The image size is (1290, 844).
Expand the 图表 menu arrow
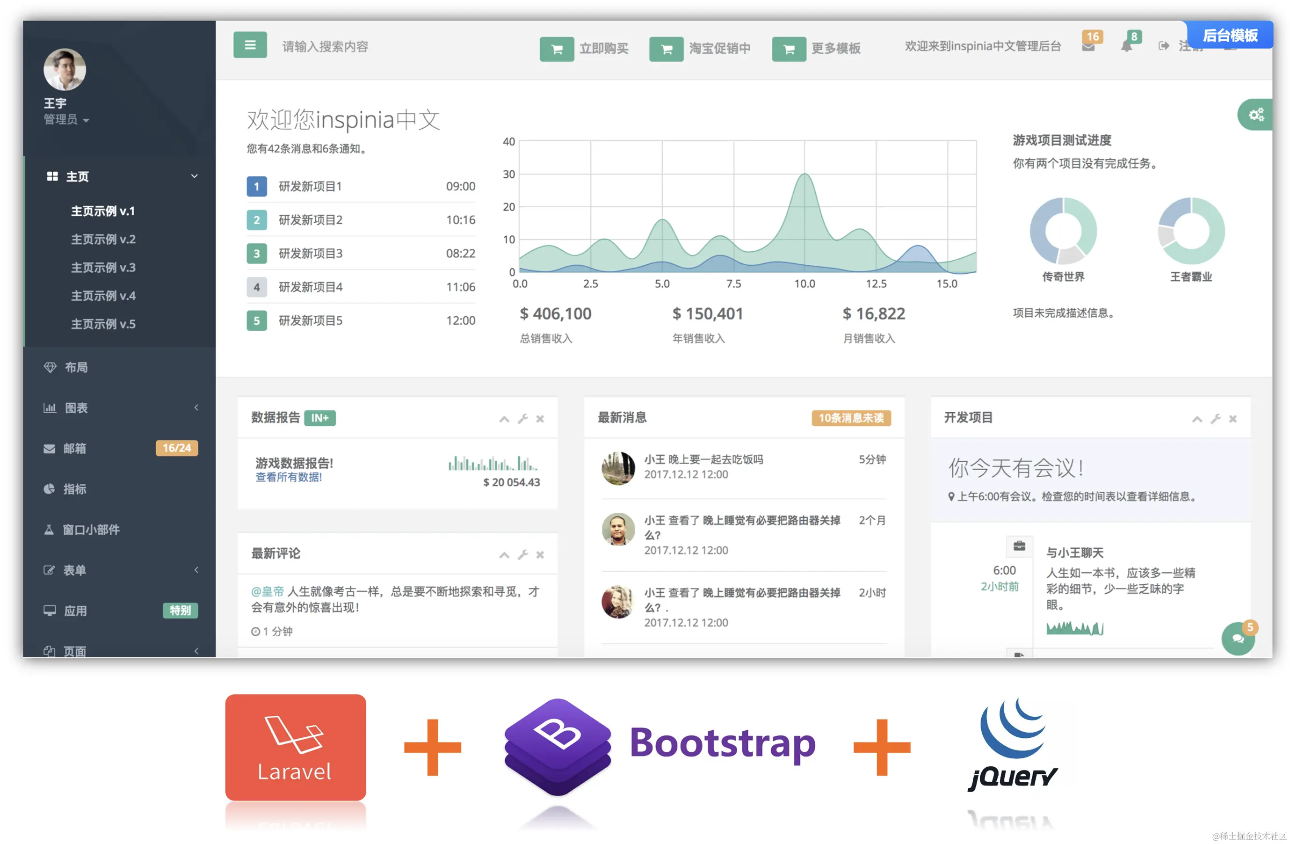pyautogui.click(x=196, y=407)
